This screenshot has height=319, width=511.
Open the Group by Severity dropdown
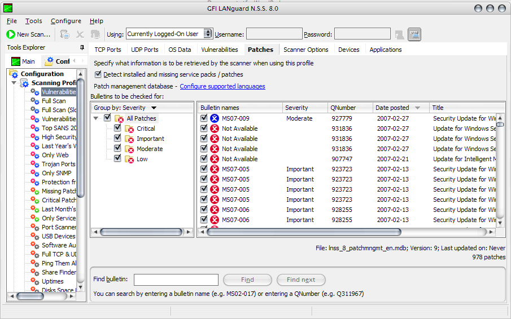154,108
